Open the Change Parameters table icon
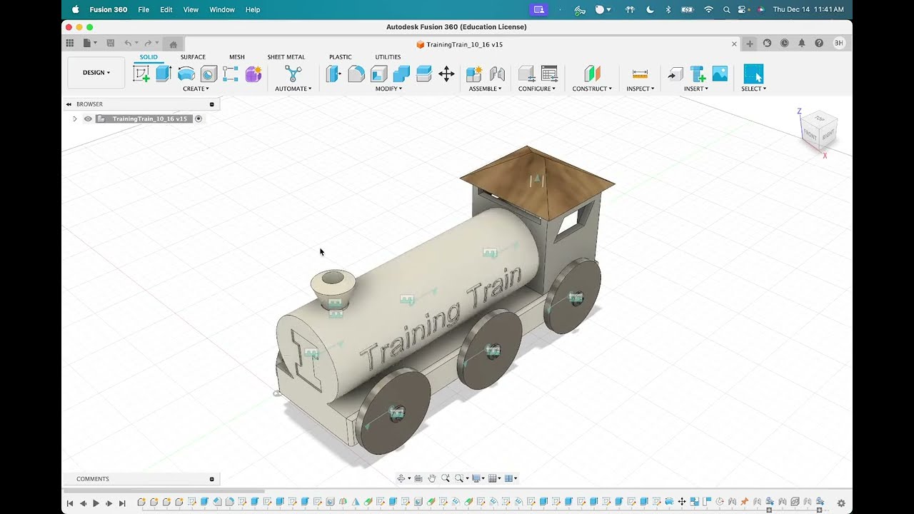Image resolution: width=914 pixels, height=514 pixels. coord(549,74)
